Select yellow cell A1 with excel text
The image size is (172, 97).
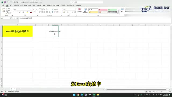[17, 31]
